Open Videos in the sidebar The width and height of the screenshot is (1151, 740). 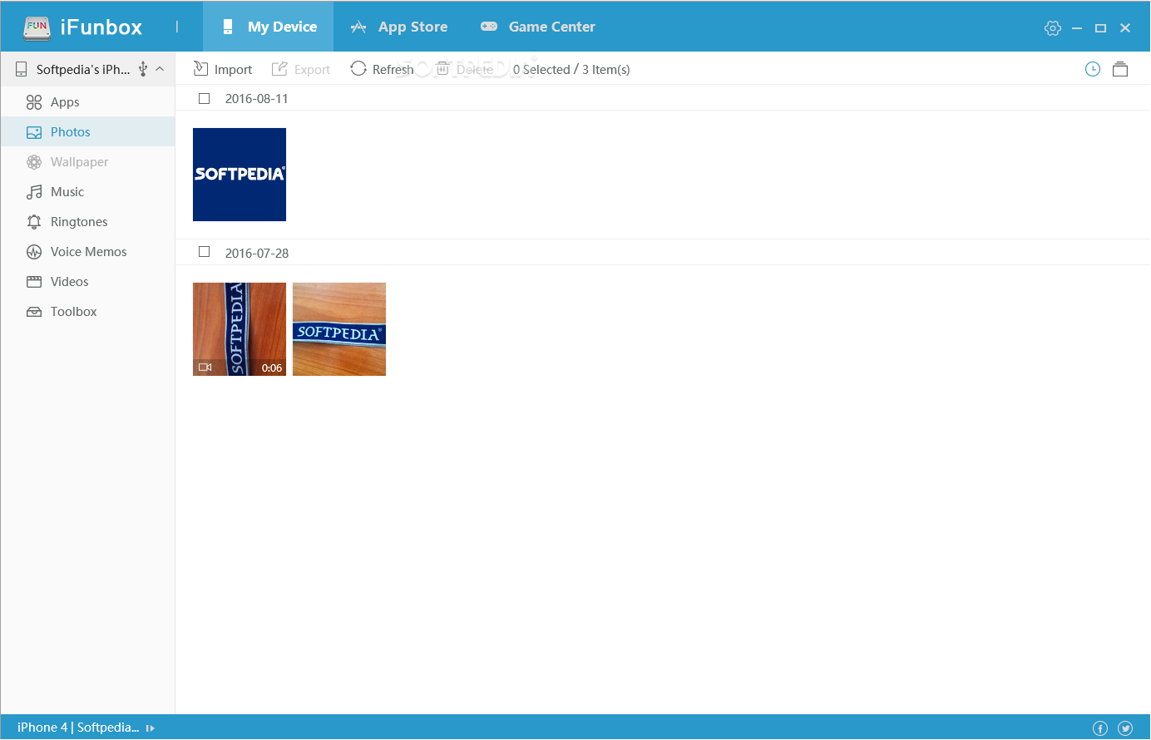(87, 282)
